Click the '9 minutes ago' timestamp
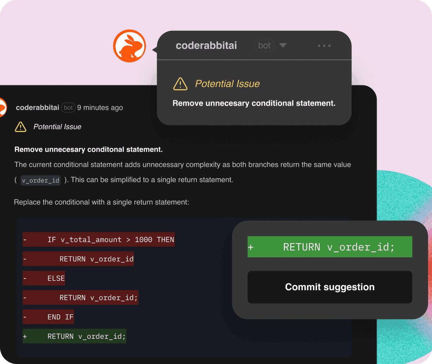This screenshot has width=432, height=364. (100, 108)
